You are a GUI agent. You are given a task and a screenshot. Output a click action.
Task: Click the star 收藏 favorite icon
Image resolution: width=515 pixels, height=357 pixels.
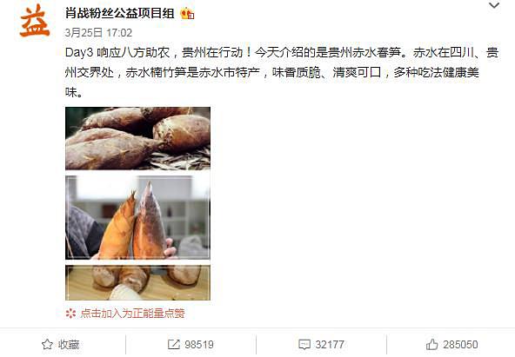(x=47, y=344)
